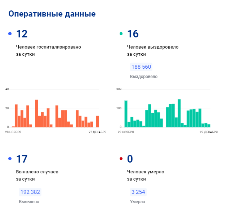
Task: Click the 'Оперативные данные' heading
Action: (x=52, y=14)
